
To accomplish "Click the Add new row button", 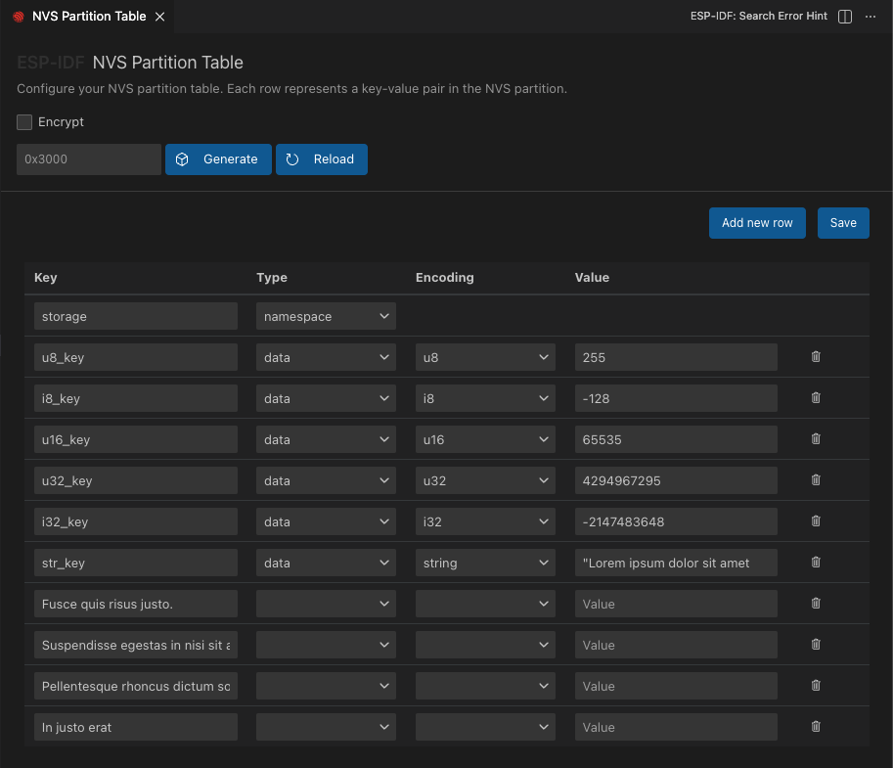I will click(x=757, y=223).
